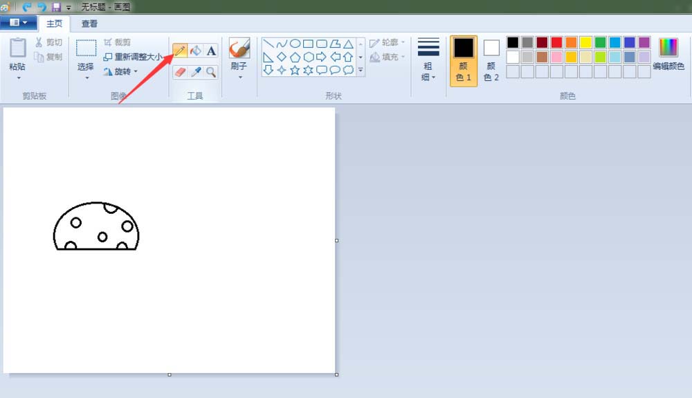Choose the Right triangle shape

pos(268,57)
